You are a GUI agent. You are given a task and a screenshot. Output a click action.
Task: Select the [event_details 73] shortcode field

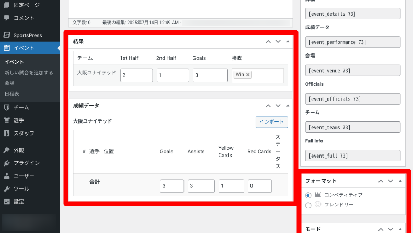[353, 14]
